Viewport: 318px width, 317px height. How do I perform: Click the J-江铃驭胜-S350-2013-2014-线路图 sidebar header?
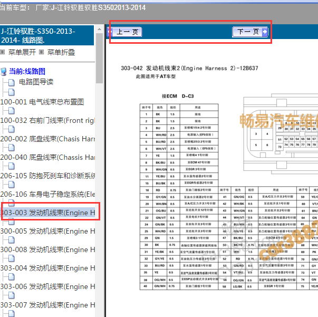point(47,35)
